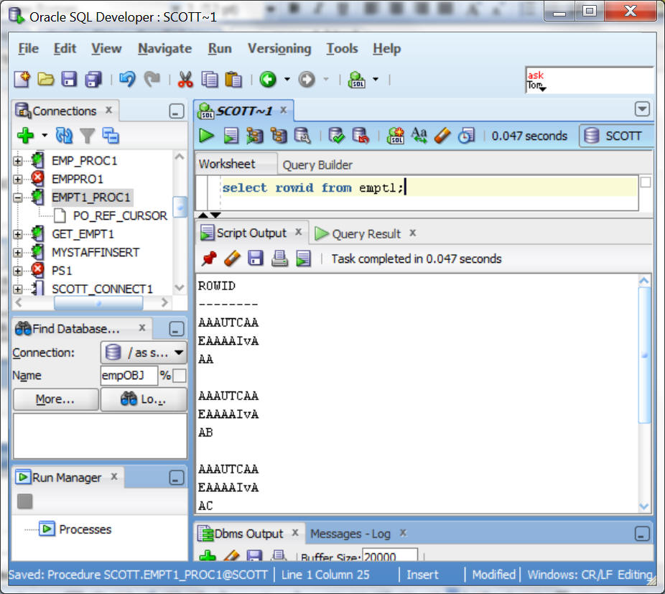Click the Save All icon in main toolbar
Screen dimensions: 665x594
pyautogui.click(x=93, y=80)
